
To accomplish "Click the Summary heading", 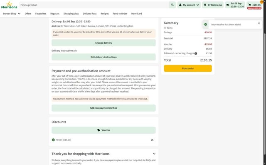I will point(171,23).
